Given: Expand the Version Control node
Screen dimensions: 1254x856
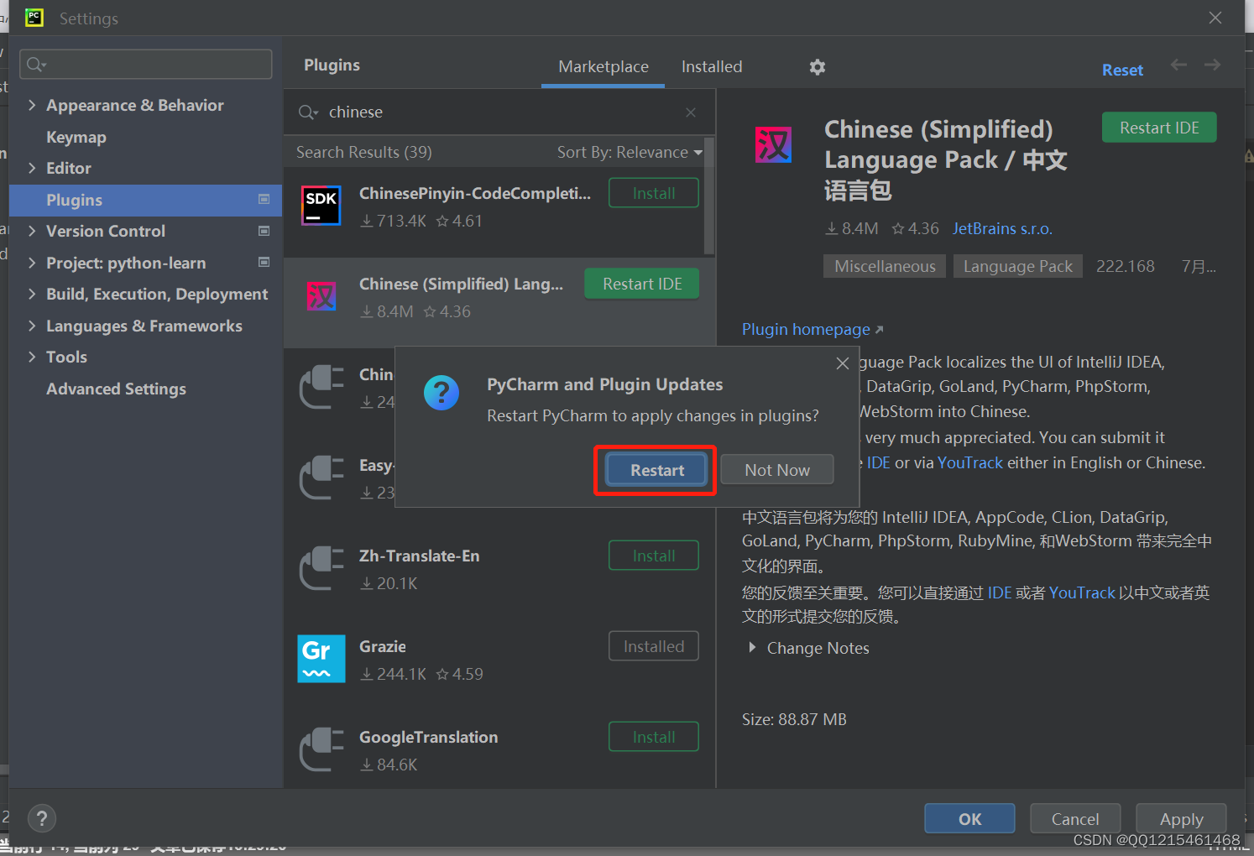Looking at the screenshot, I should [x=32, y=231].
